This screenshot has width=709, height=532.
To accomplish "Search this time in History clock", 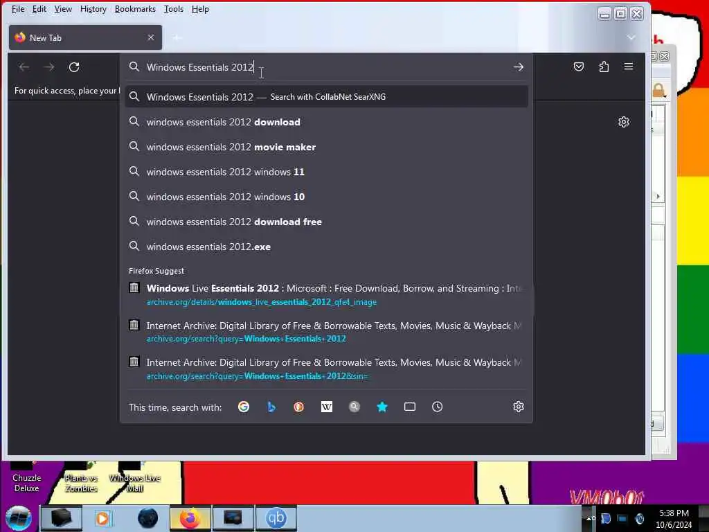I will pos(438,407).
